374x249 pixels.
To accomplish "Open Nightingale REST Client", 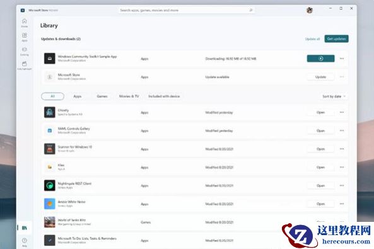I will coord(320,185).
